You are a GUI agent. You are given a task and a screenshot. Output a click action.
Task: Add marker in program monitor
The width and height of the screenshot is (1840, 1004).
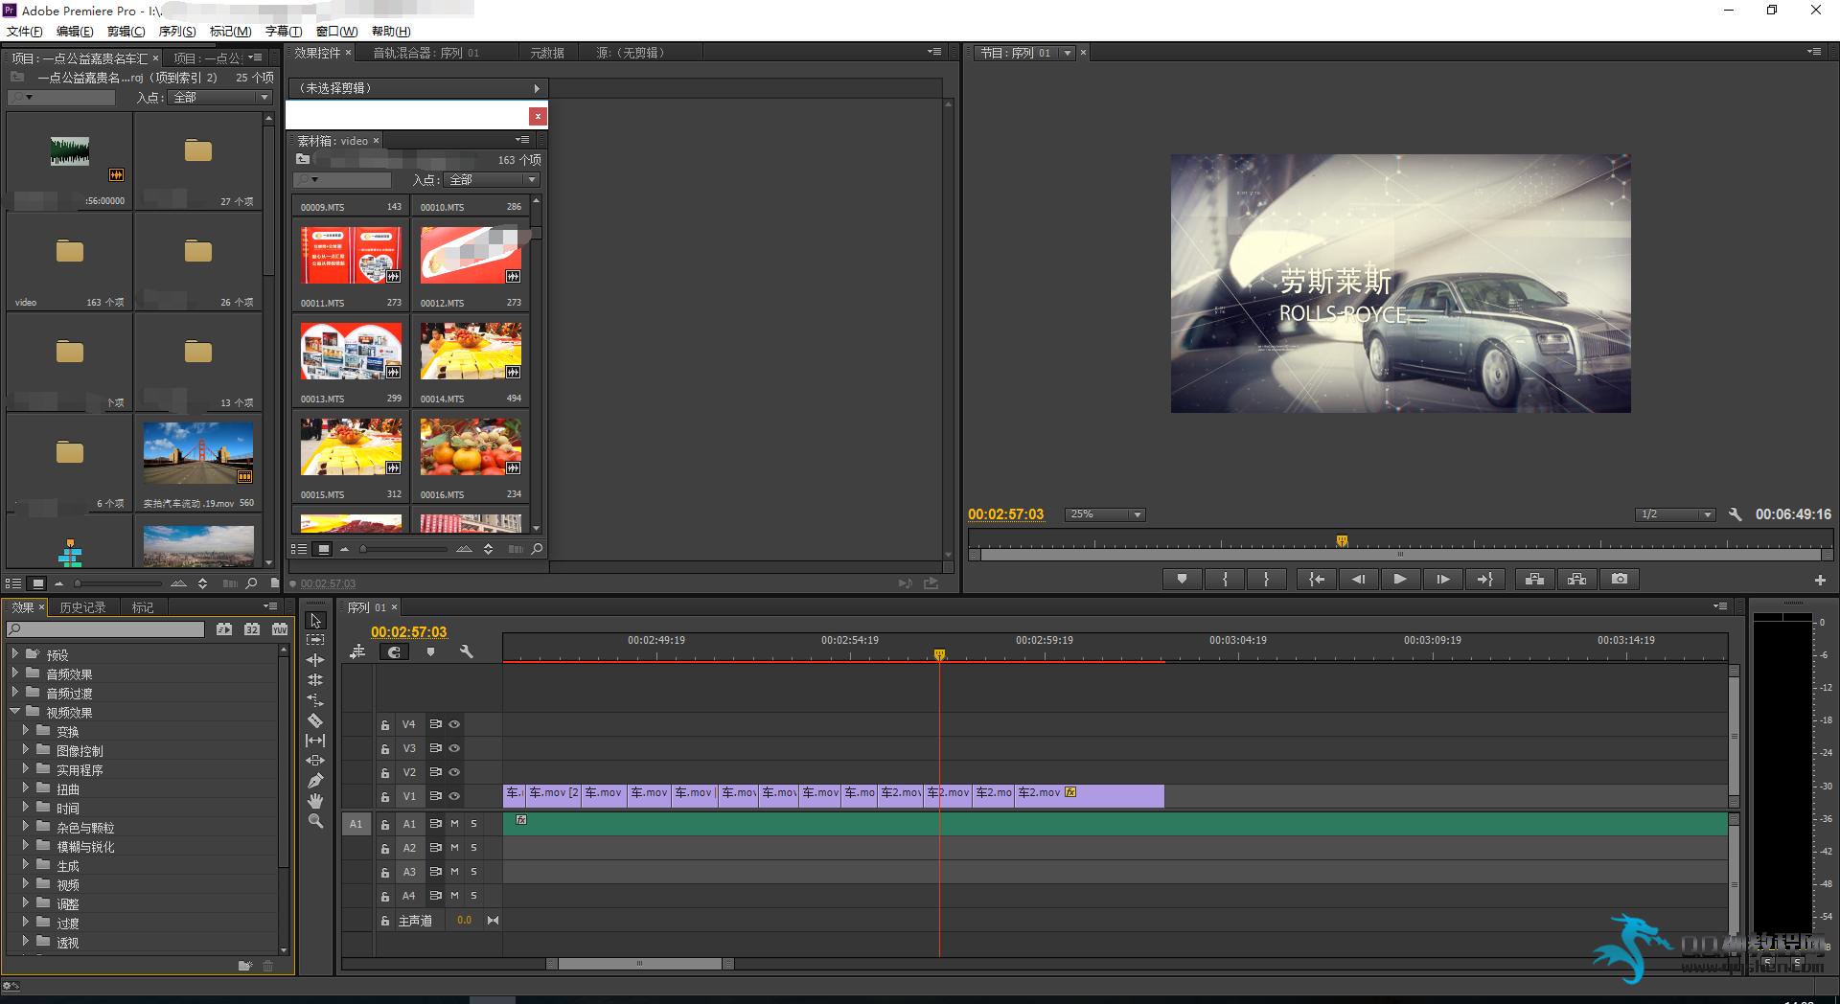[x=1182, y=579]
